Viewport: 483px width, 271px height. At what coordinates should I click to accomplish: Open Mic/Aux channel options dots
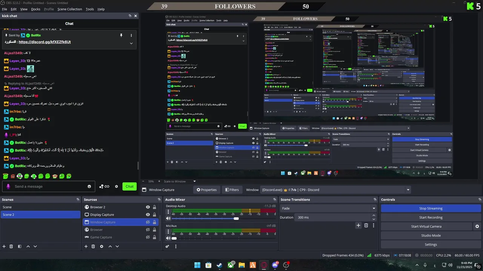(x=168, y=232)
